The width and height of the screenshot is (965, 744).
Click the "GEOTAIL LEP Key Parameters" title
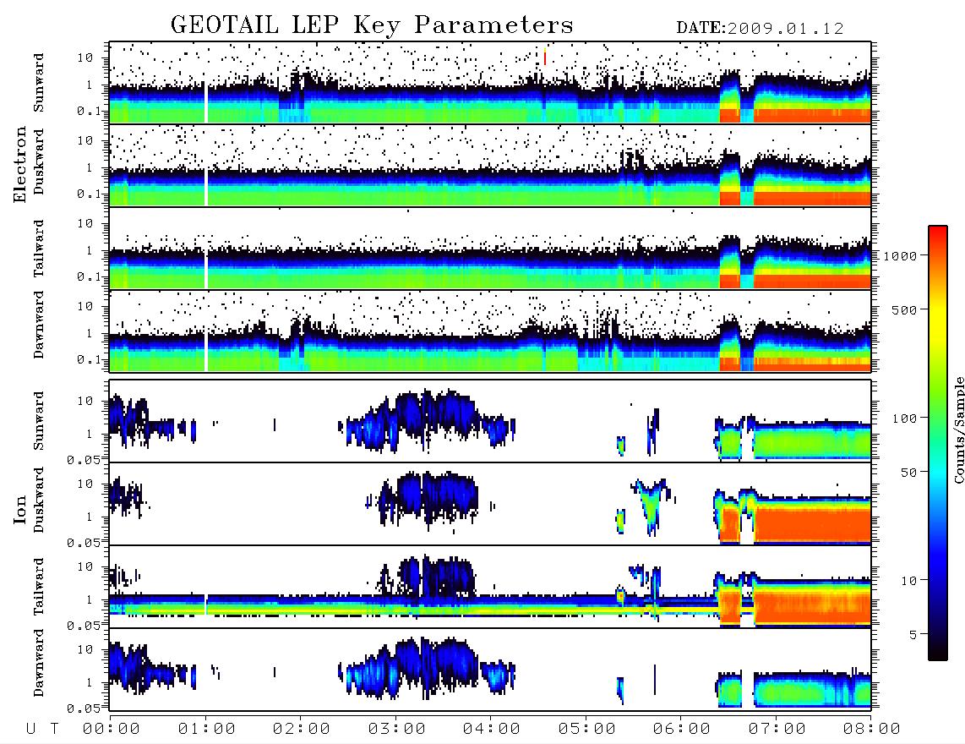click(x=372, y=25)
